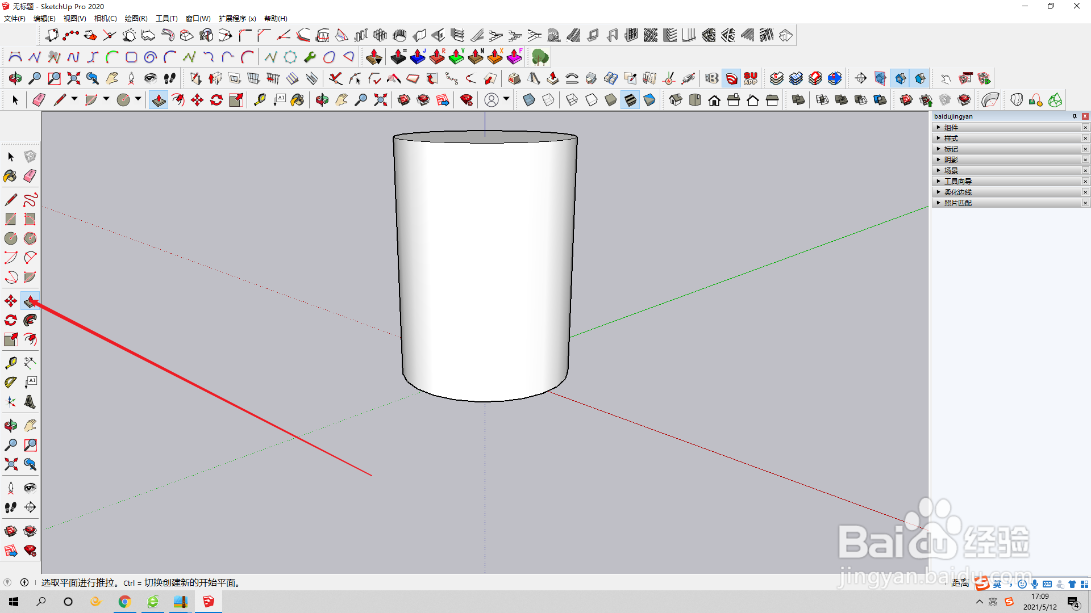Open the user account dropdown arrow

point(506,100)
